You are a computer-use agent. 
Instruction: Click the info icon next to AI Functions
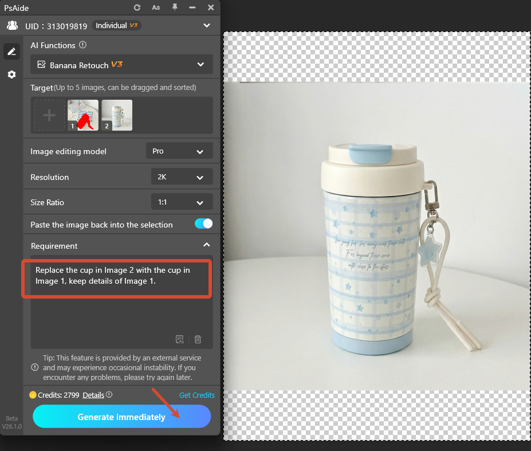[82, 45]
